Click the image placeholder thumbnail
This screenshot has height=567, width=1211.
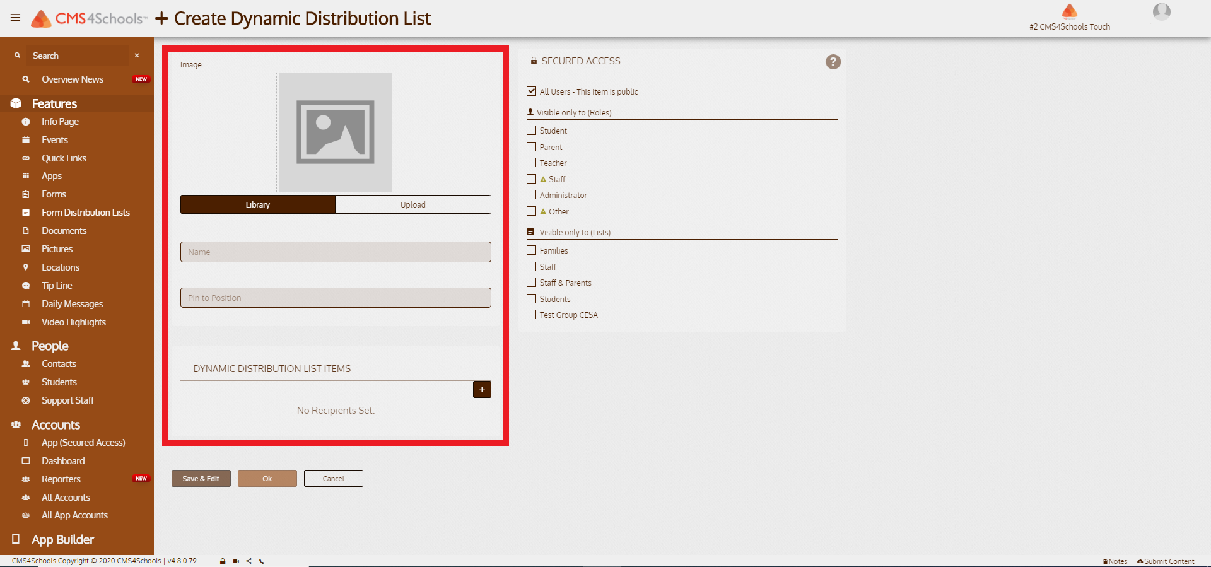point(336,132)
